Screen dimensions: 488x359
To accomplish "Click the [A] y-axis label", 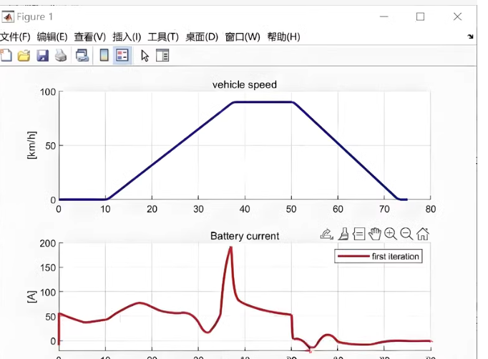I will 31,297.
